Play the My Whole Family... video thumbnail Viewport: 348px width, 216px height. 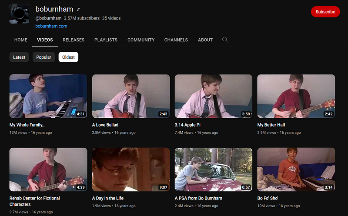[48, 96]
